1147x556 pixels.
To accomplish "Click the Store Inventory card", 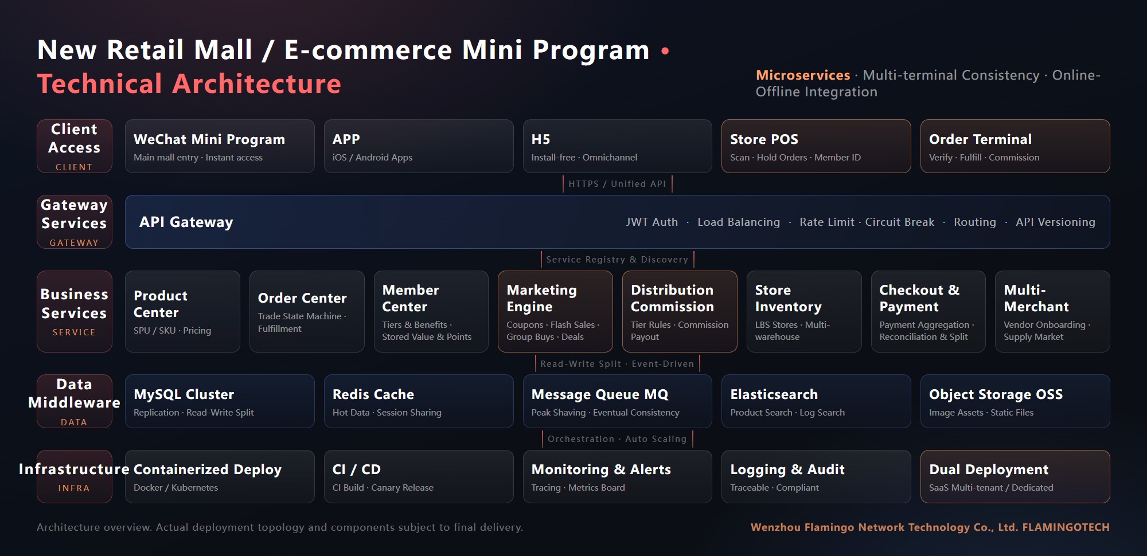I will tap(804, 311).
